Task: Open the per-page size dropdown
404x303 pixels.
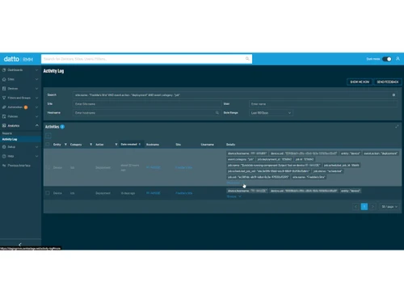Action: pos(389,207)
